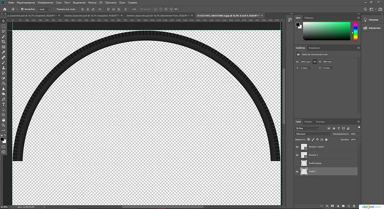Enable Показать упр. элем. checkbox
The width and height of the screenshot is (384, 209).
pyautogui.click(x=55, y=9)
